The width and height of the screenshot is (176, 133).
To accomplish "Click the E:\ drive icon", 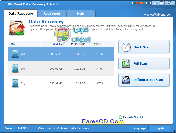I will coord(15,83).
